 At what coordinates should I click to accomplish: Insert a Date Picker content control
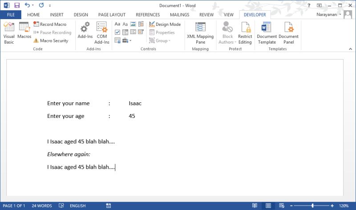pyautogui.click(x=141, y=32)
